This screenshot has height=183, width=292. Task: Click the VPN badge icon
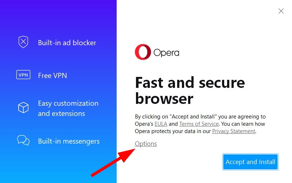23,75
